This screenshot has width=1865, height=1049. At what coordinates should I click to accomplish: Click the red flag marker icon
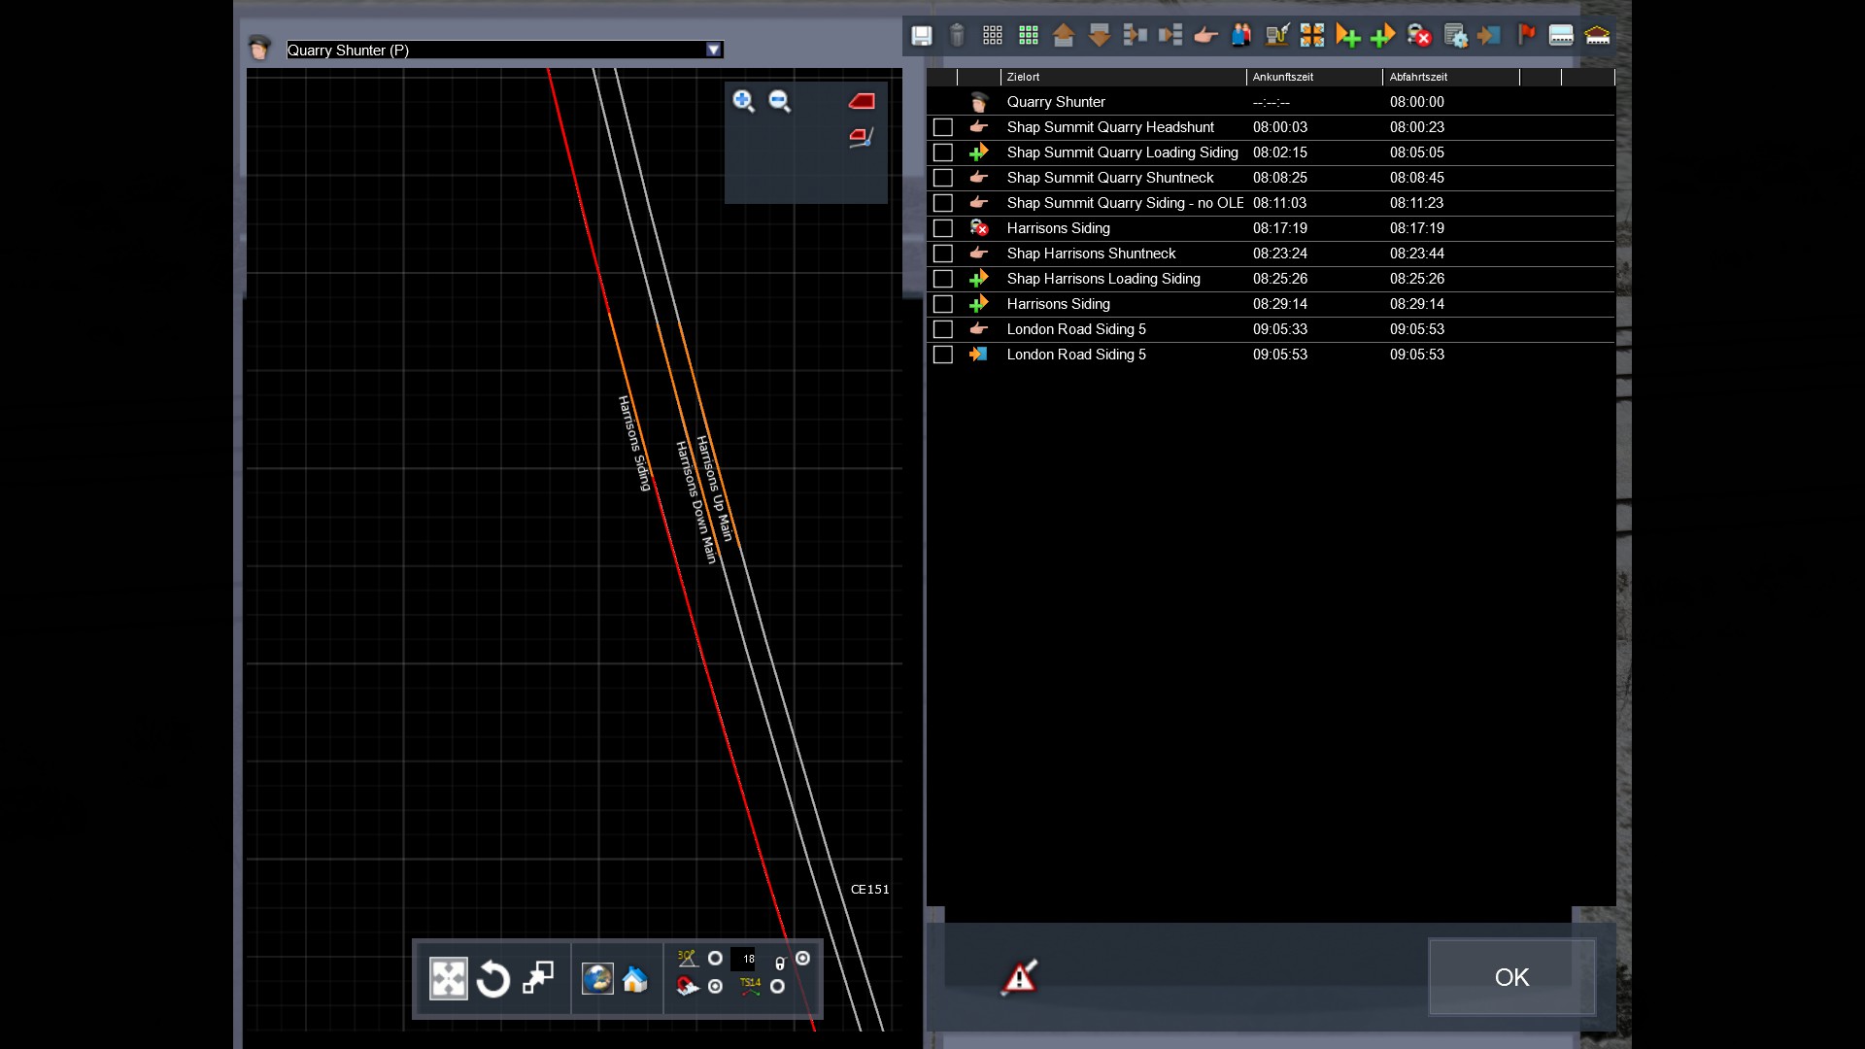1526,35
